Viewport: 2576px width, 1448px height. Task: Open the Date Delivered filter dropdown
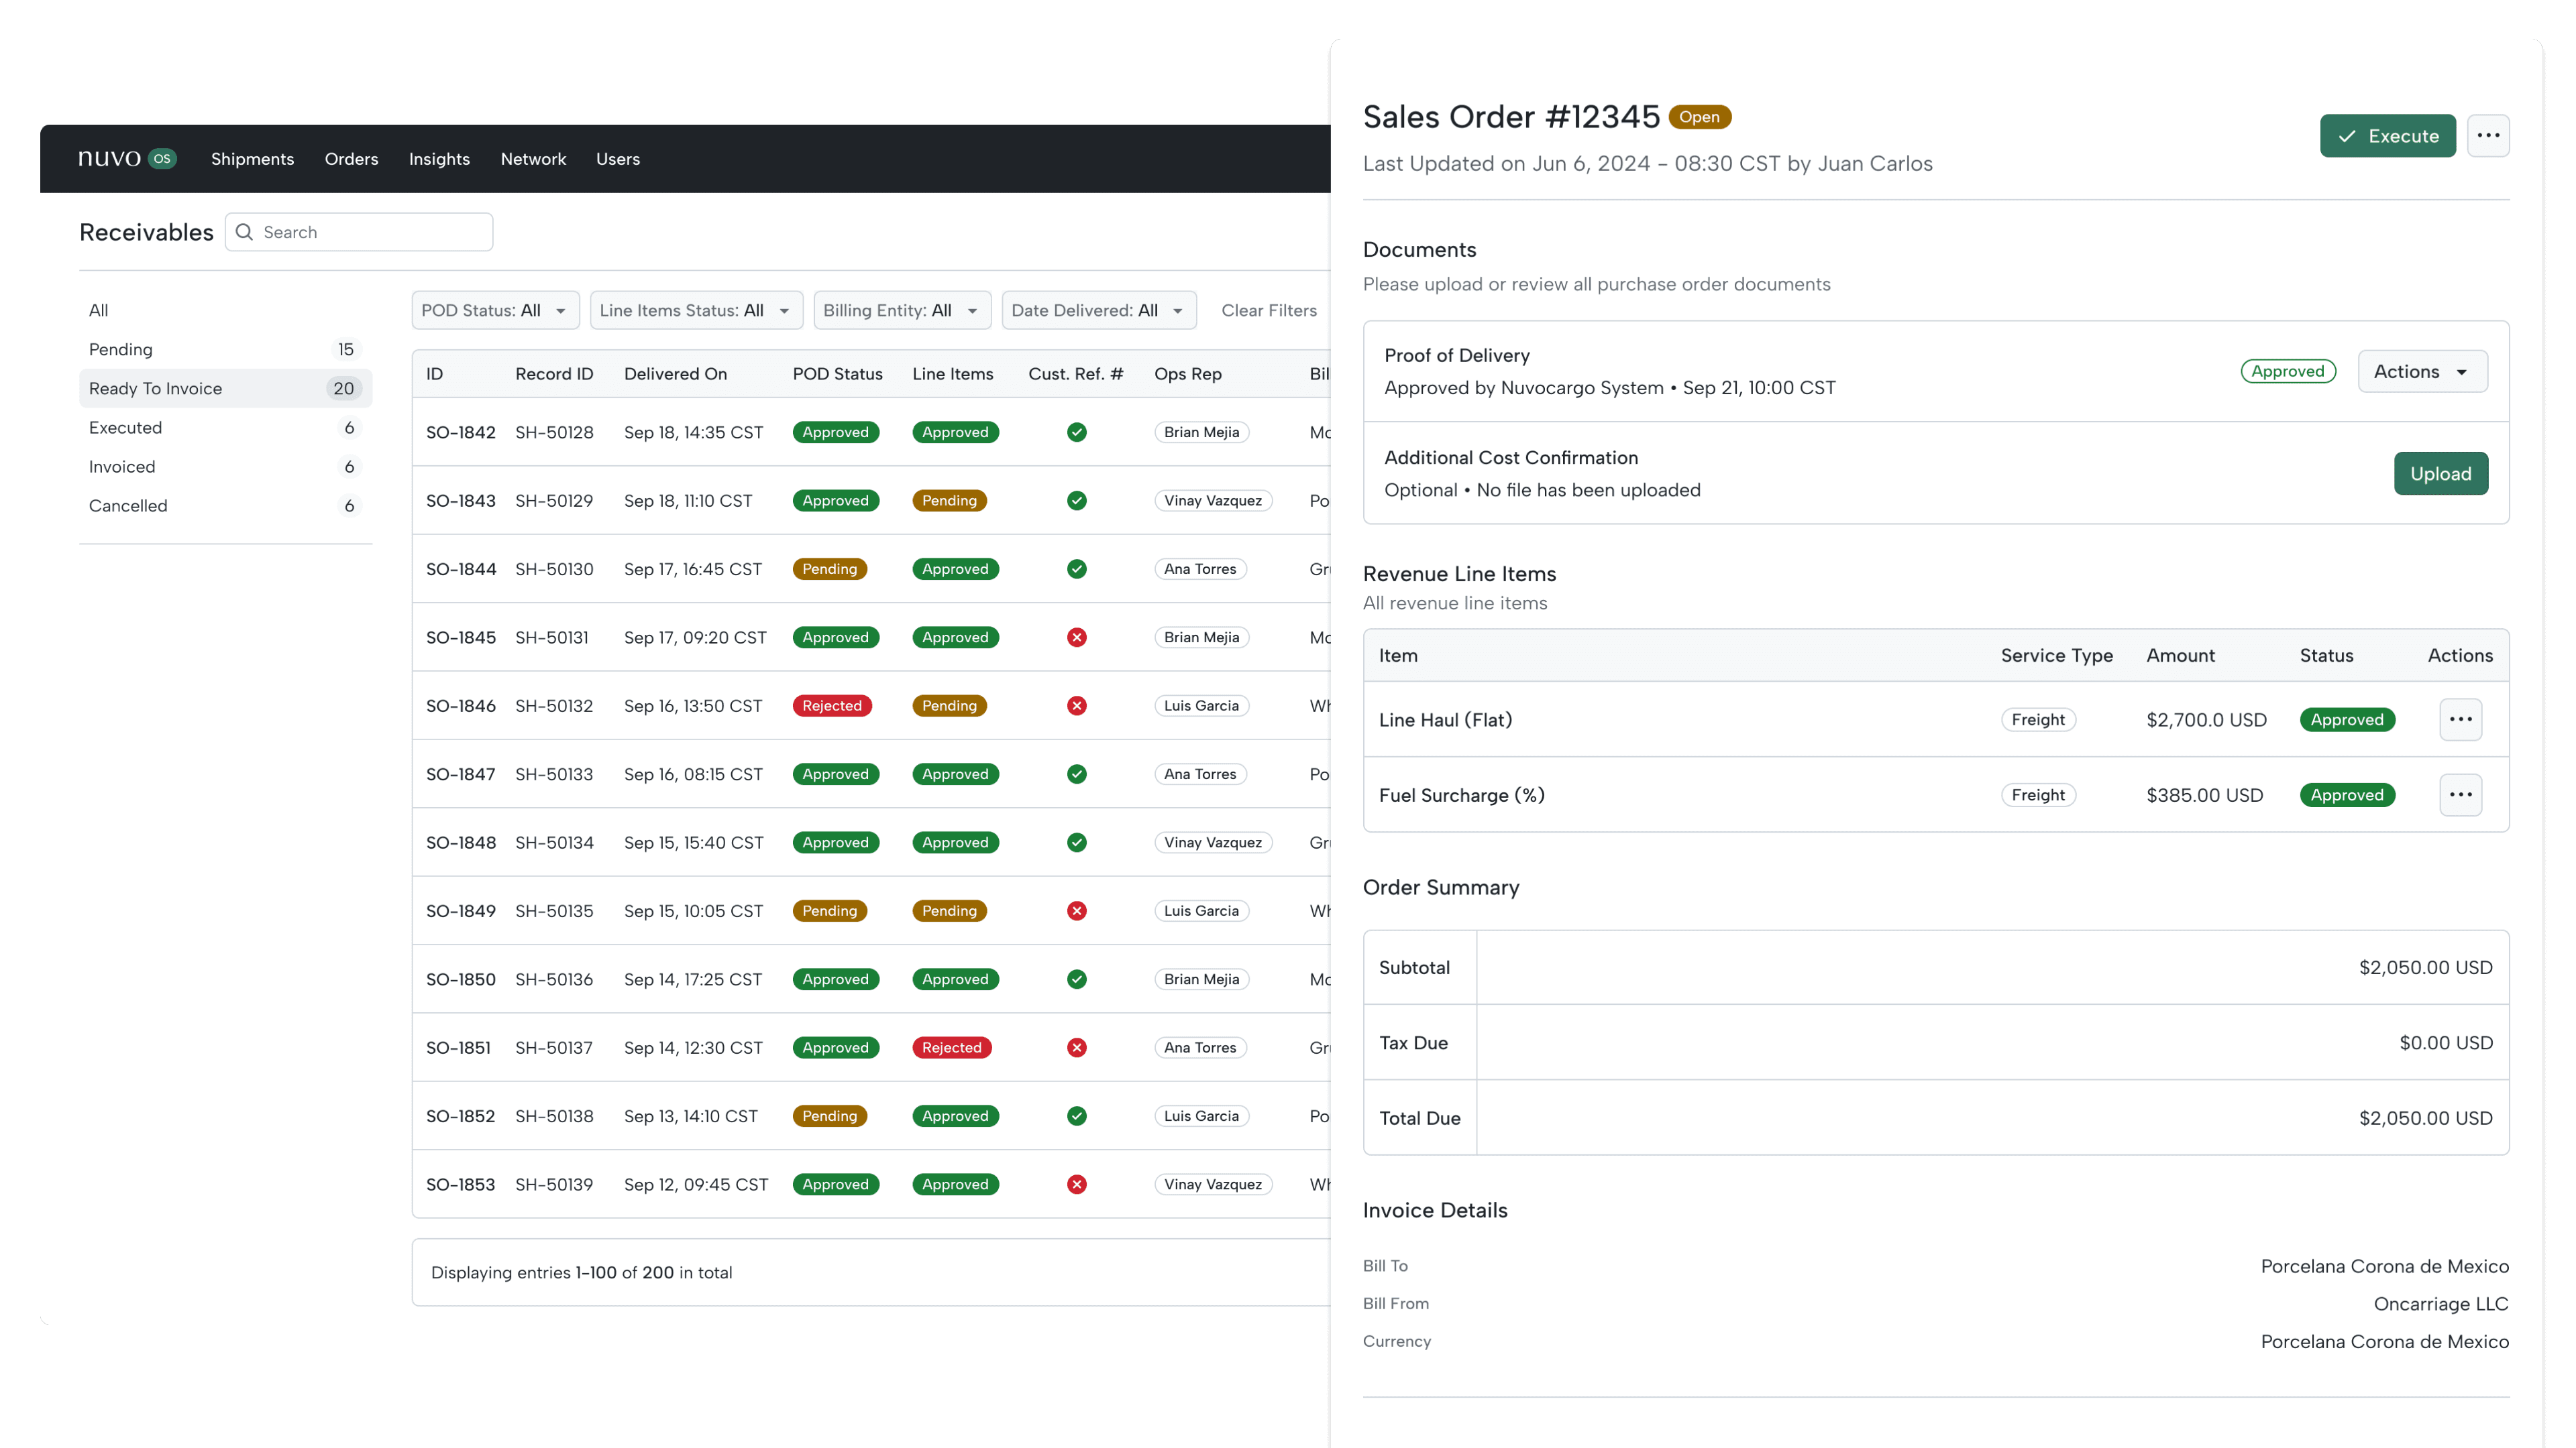click(x=1098, y=310)
